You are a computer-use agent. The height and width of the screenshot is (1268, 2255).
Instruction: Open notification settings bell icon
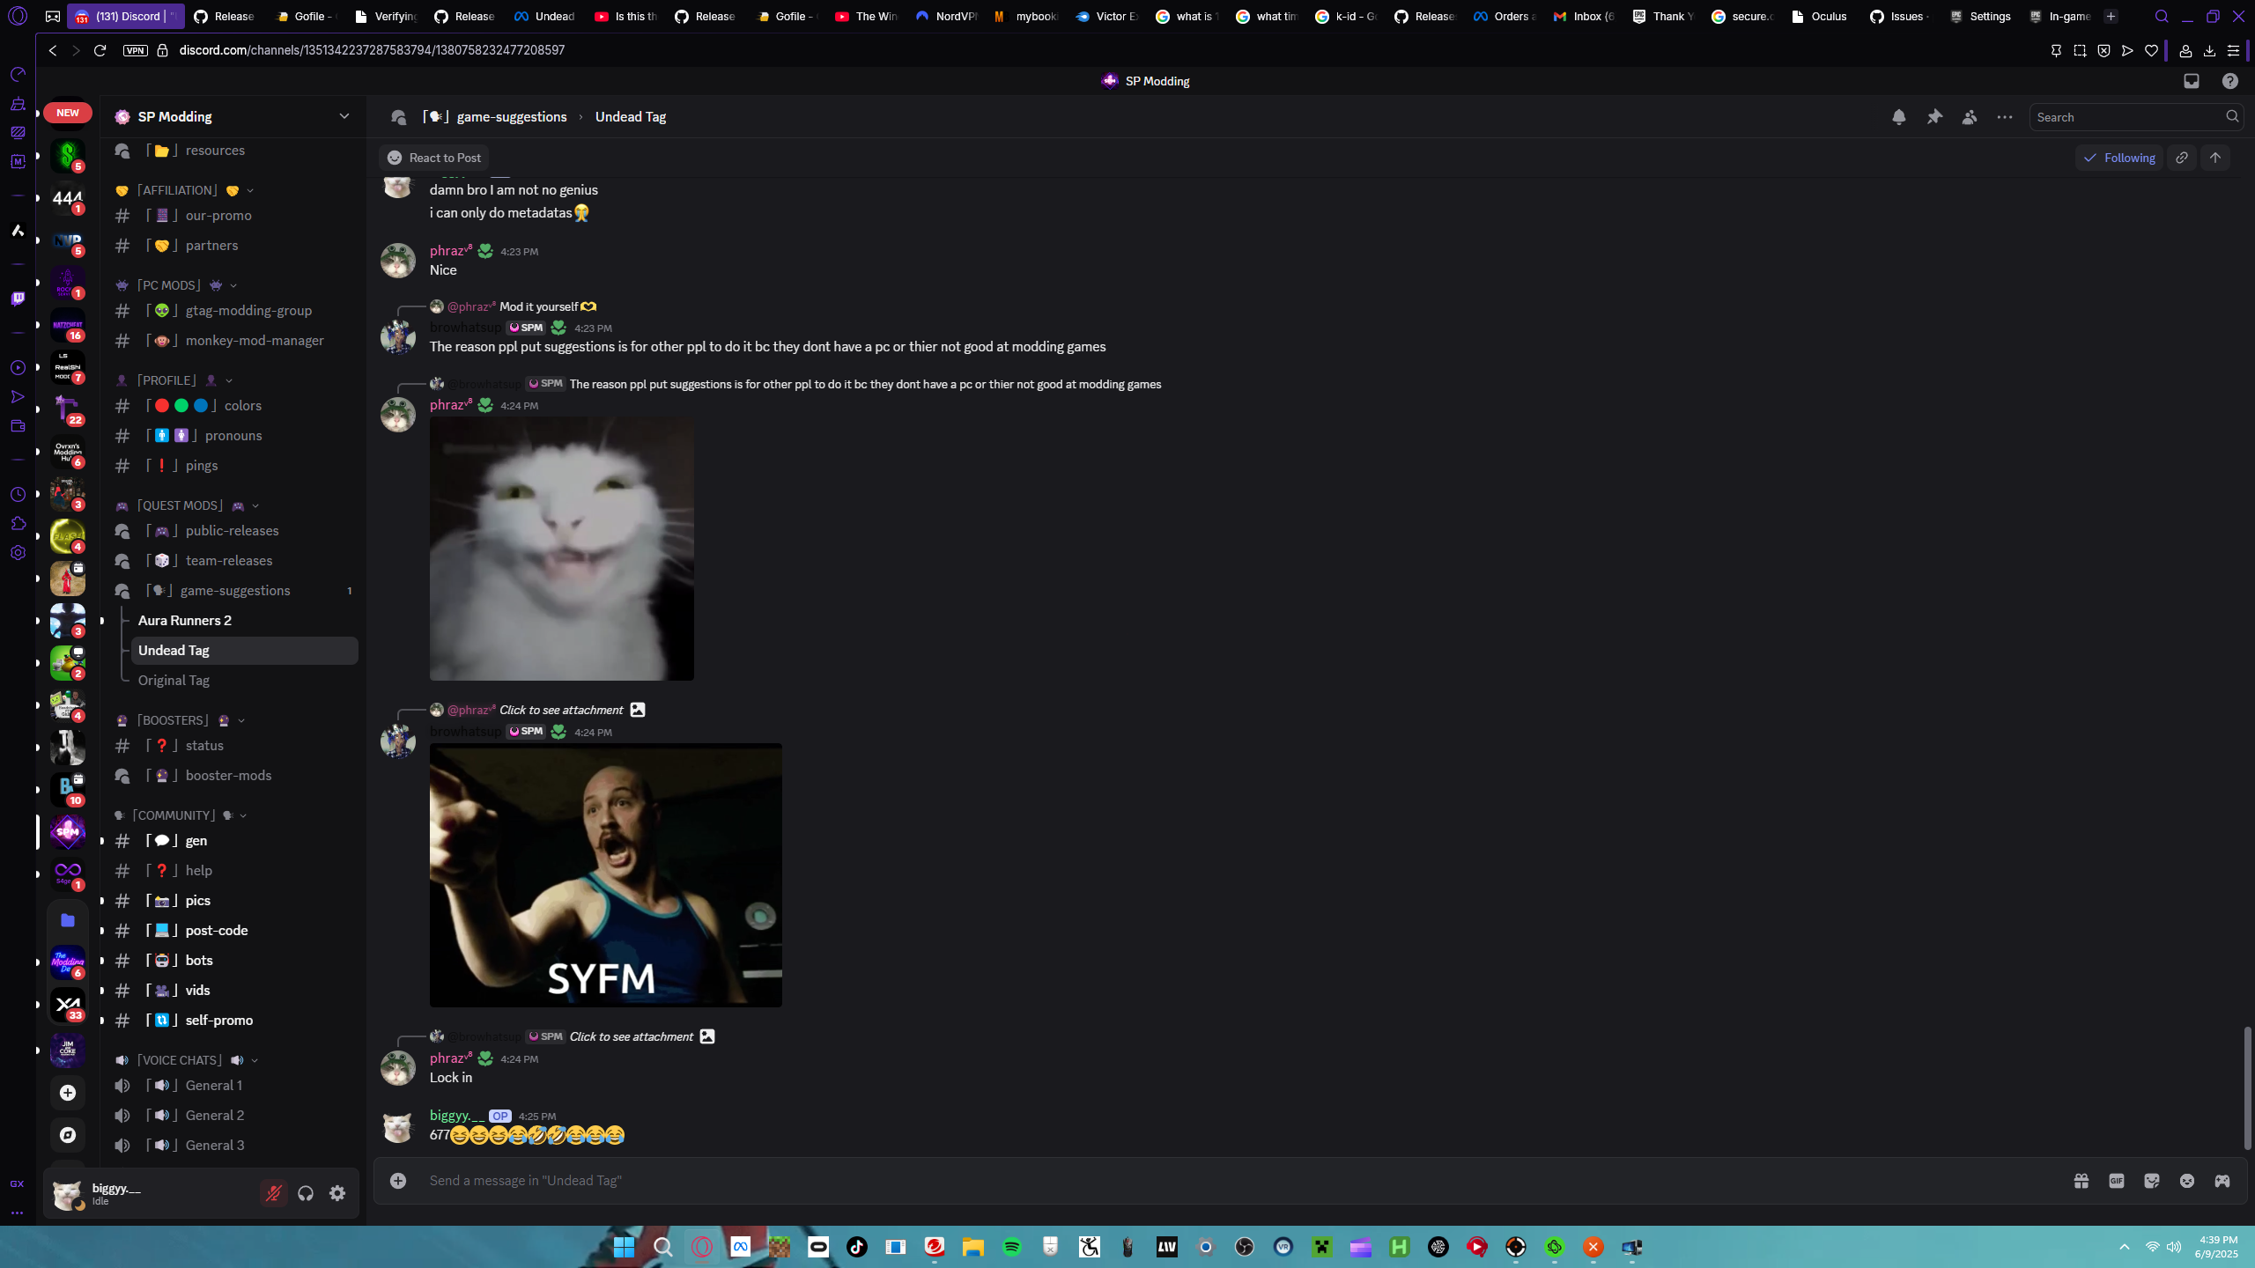(x=1898, y=117)
